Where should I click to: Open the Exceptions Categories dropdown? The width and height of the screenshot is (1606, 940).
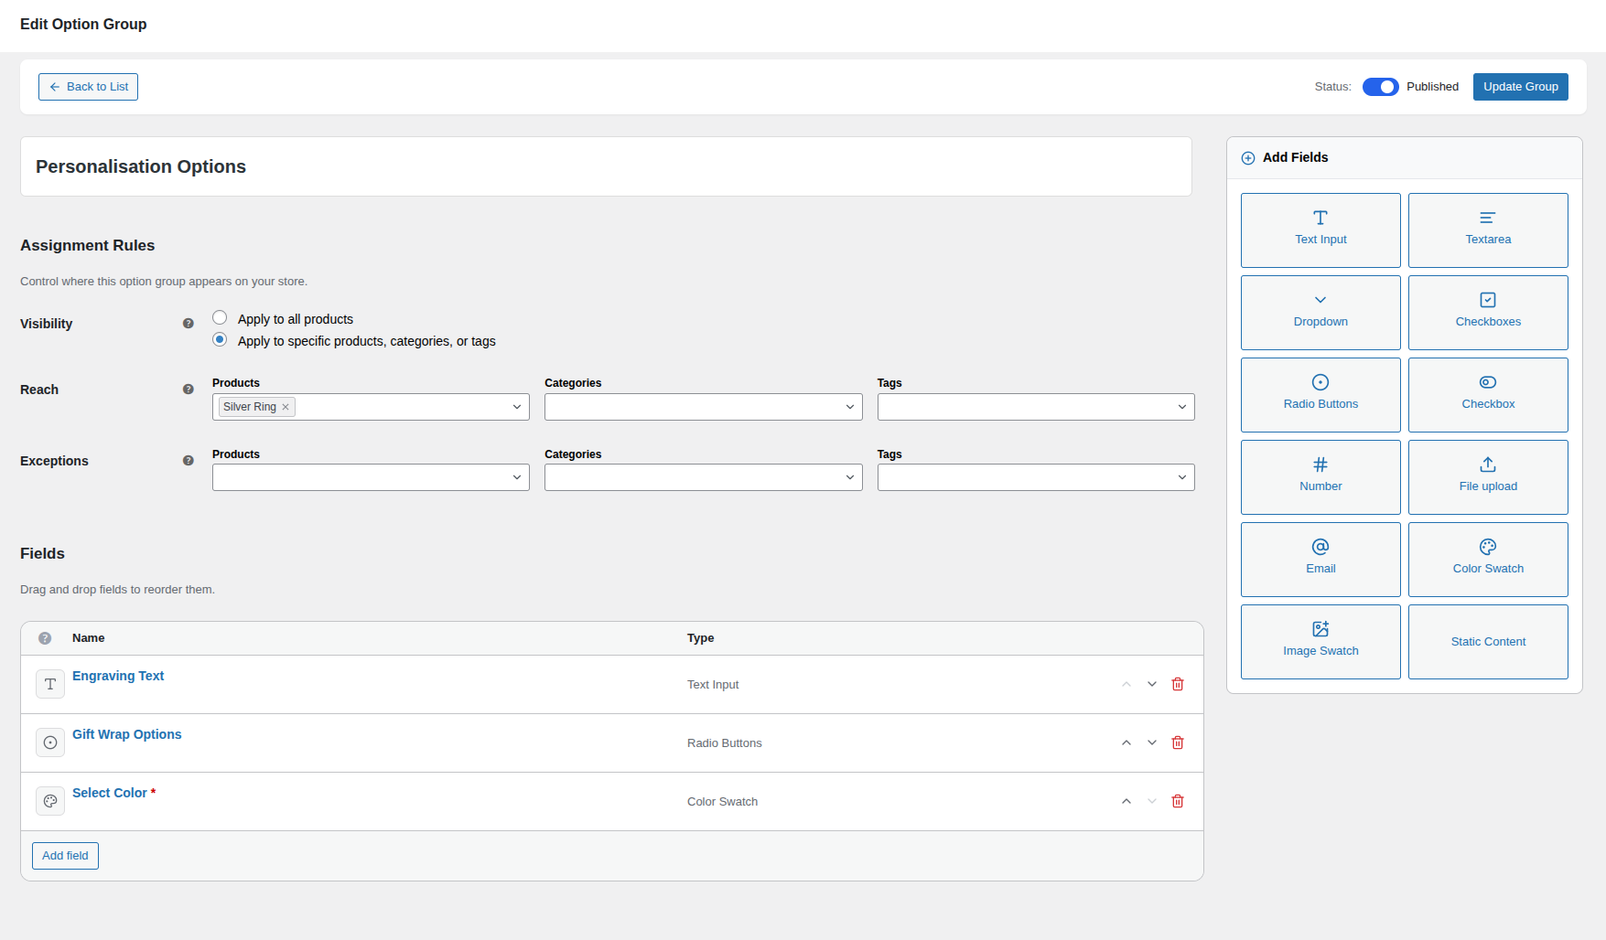[703, 477]
